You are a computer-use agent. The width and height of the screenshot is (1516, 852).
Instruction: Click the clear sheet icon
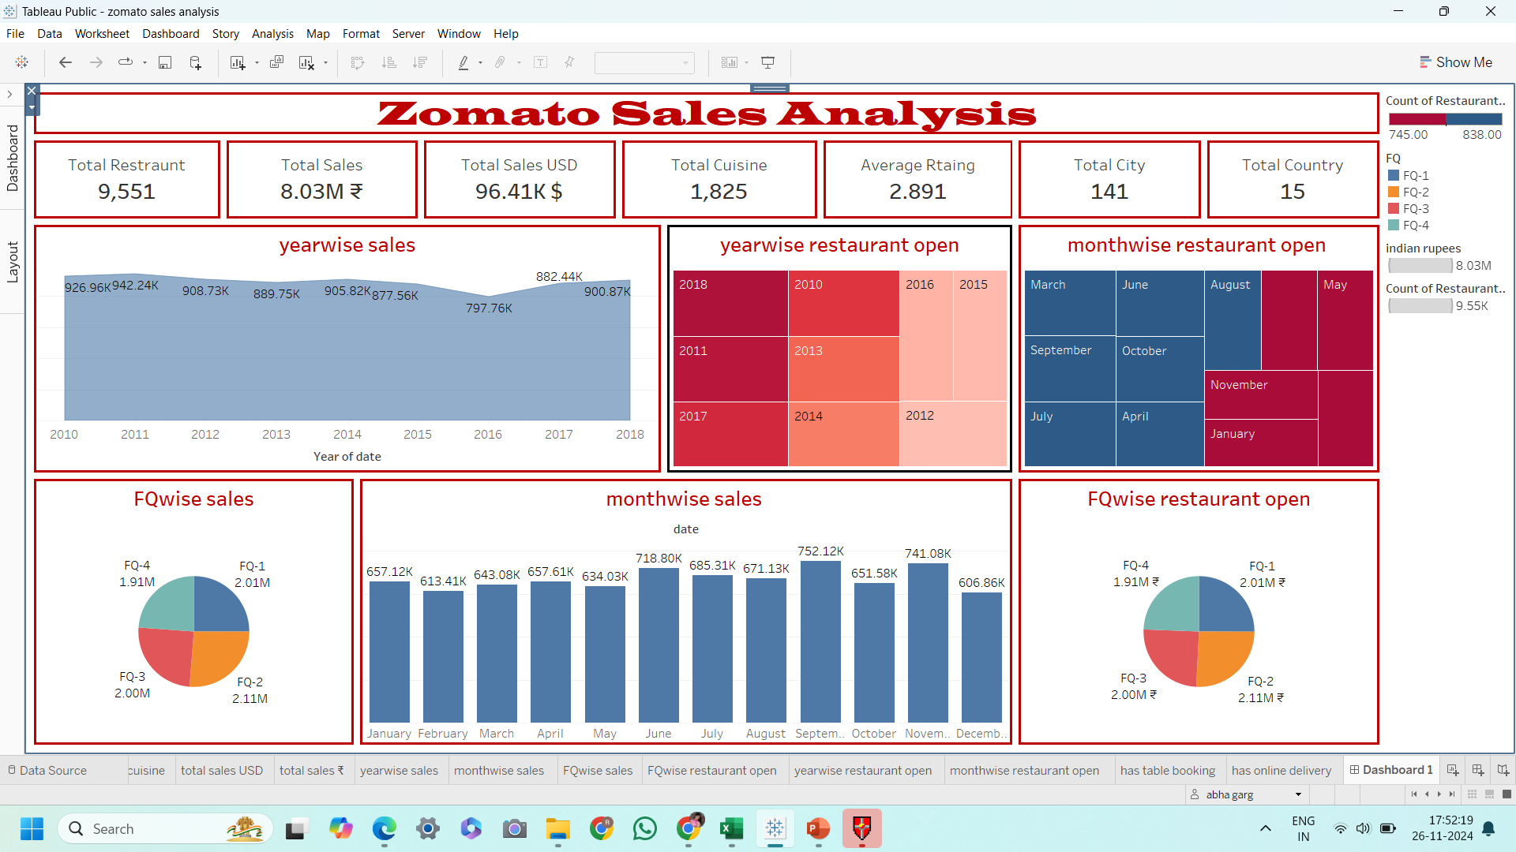coord(306,62)
